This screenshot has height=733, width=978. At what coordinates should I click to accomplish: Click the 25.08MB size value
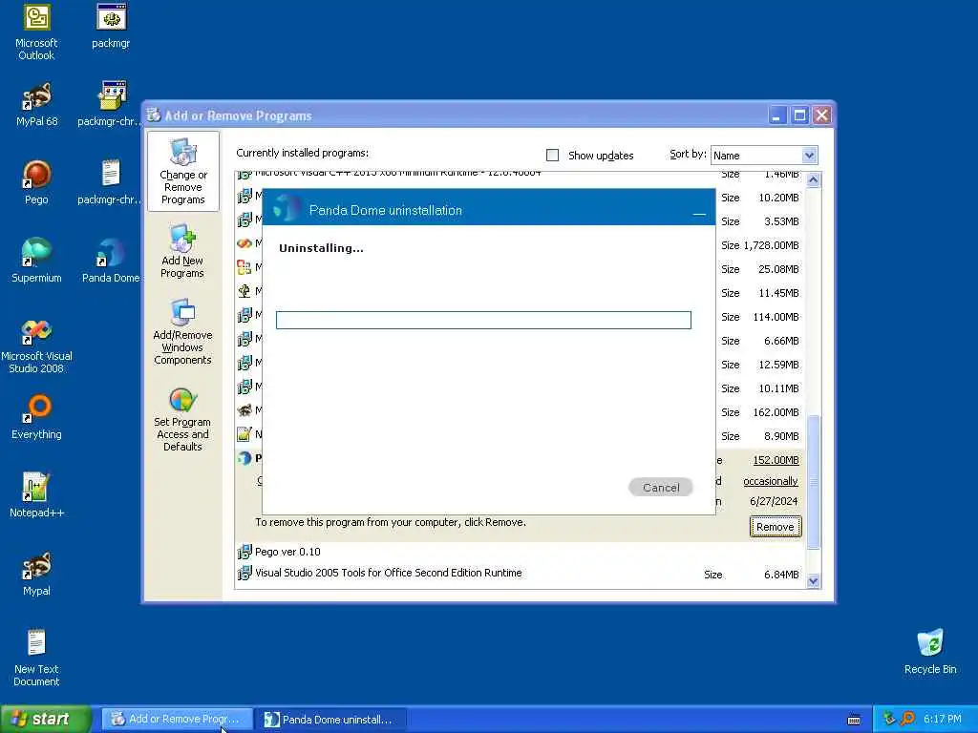point(778,268)
